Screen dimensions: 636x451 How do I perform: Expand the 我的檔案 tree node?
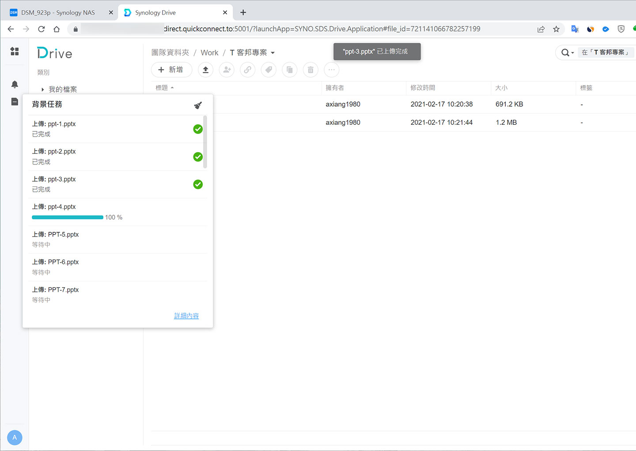point(42,89)
